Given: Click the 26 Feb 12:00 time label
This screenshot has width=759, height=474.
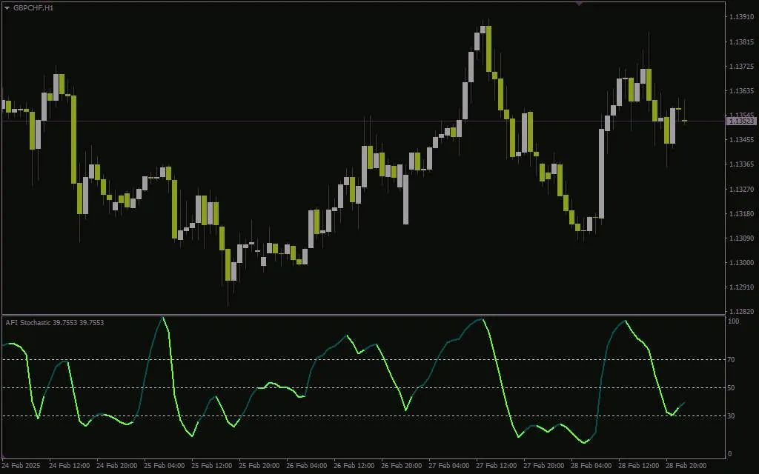Looking at the screenshot, I should (x=354, y=466).
